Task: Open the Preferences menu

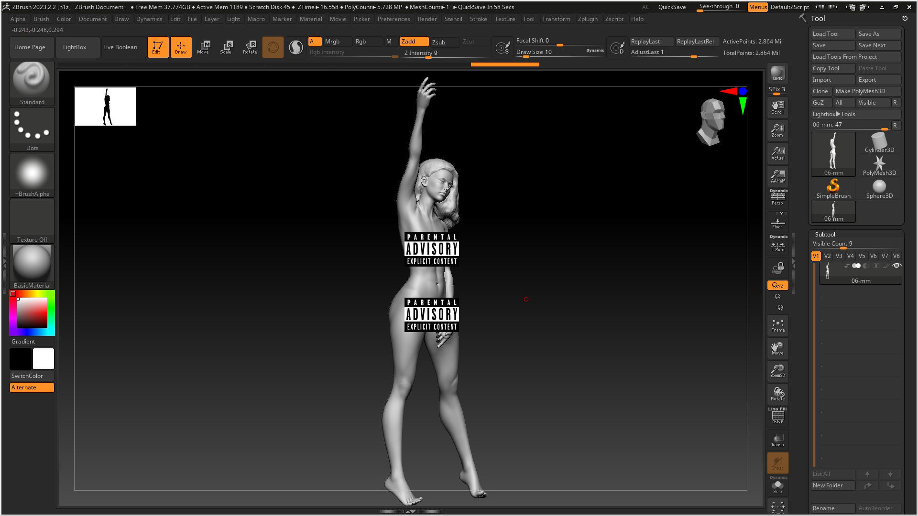Action: 393,19
